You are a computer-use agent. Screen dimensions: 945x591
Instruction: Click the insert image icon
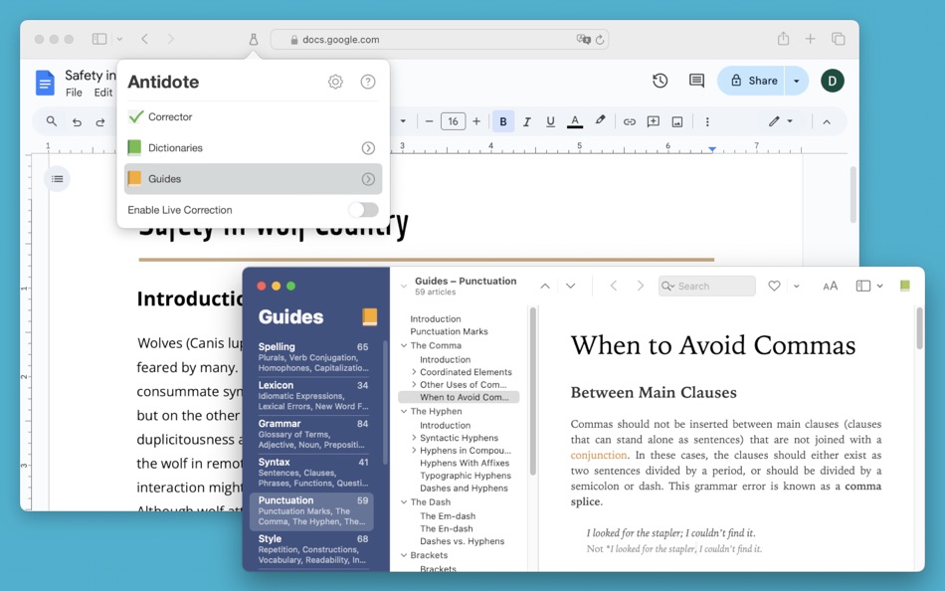[677, 121]
